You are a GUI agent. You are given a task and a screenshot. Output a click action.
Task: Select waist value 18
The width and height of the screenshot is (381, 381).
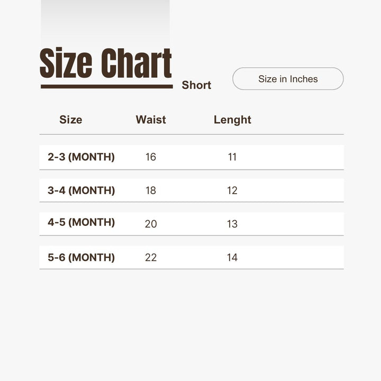151,190
